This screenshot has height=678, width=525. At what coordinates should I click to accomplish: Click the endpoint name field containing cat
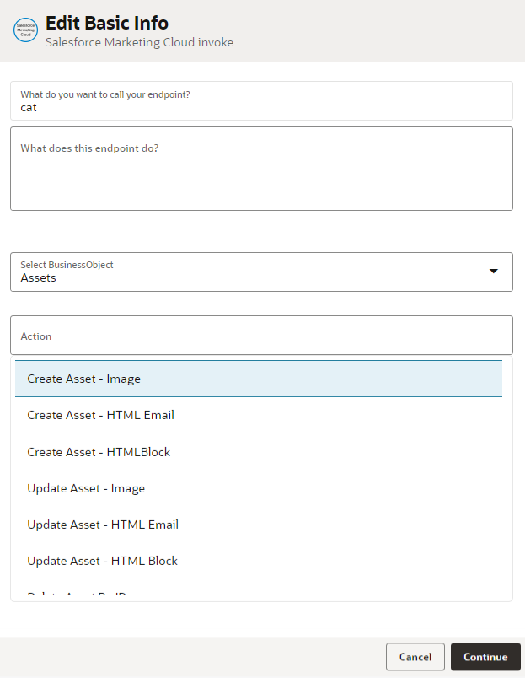(261, 107)
